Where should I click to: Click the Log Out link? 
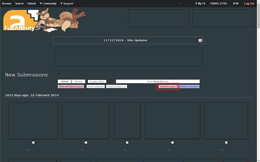click(249, 4)
